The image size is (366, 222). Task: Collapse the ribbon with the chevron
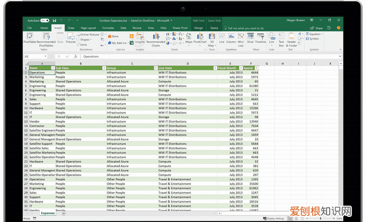[340, 49]
